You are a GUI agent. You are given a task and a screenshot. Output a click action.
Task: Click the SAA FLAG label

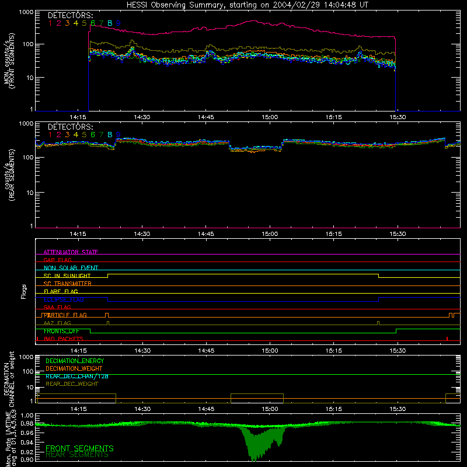(x=57, y=307)
